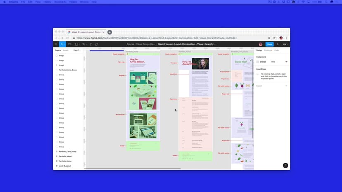Select the Move tool in toolbar
The image size is (342, 192).
coord(62,44)
